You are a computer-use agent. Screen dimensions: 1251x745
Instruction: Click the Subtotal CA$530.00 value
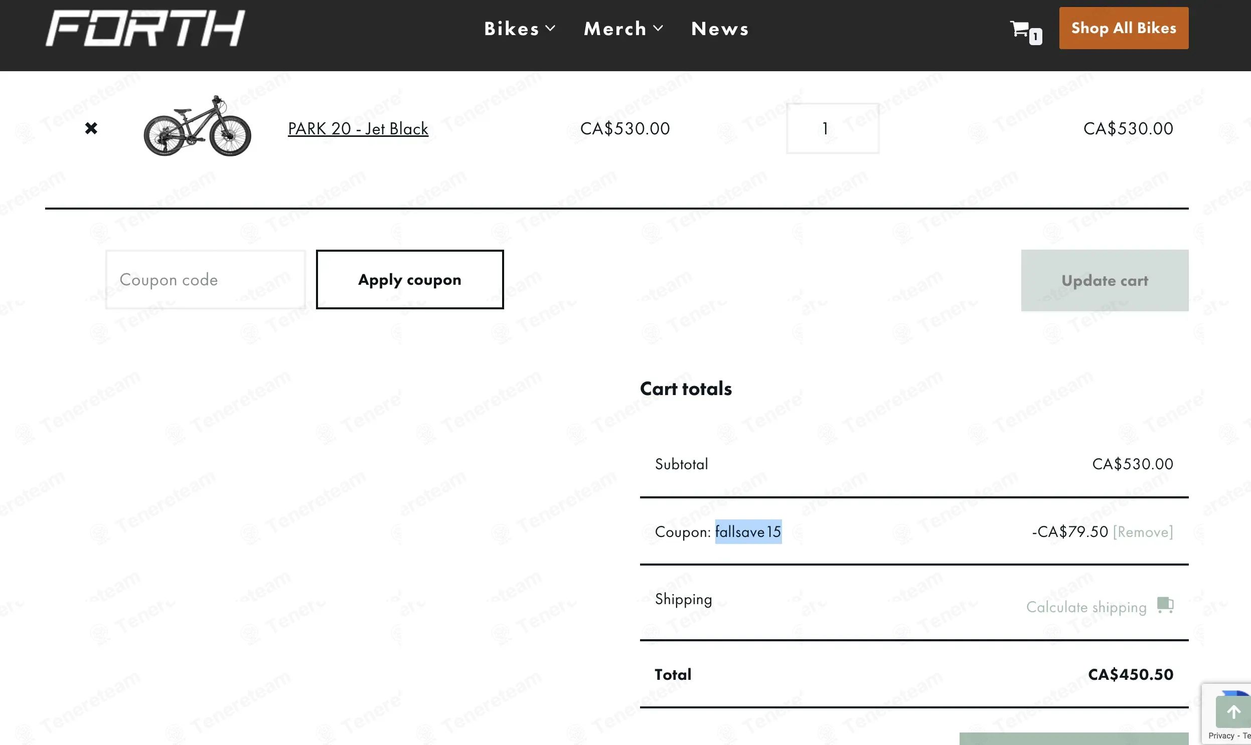(1133, 464)
